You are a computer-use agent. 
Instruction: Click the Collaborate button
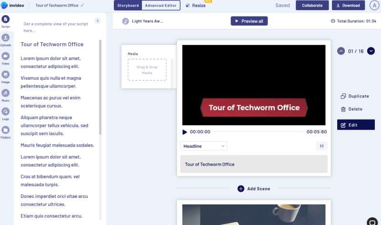pyautogui.click(x=312, y=5)
